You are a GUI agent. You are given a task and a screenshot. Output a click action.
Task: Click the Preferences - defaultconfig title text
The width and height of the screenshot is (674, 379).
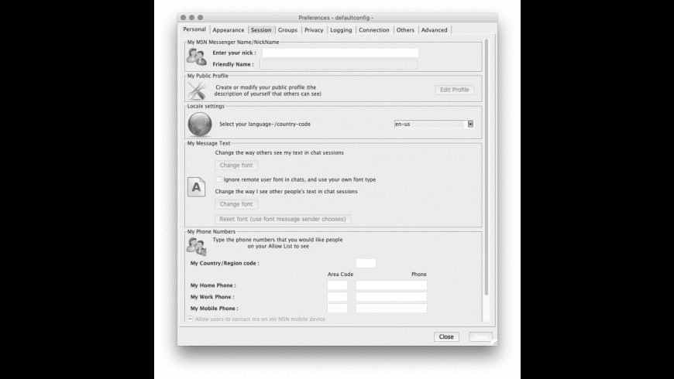pos(336,18)
